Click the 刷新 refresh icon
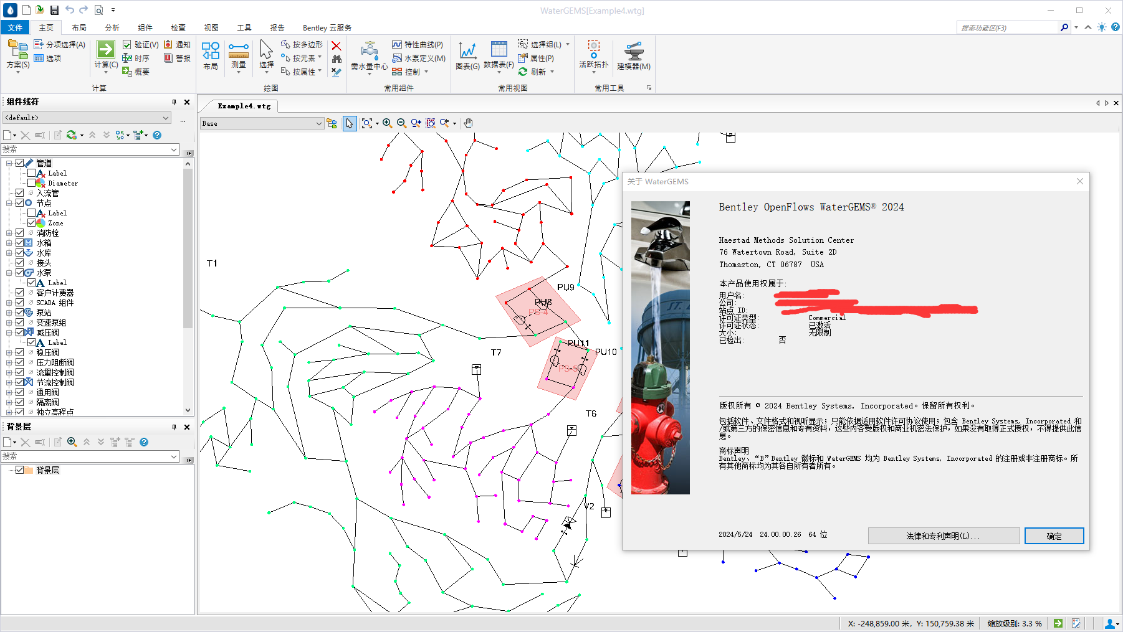 tap(523, 72)
